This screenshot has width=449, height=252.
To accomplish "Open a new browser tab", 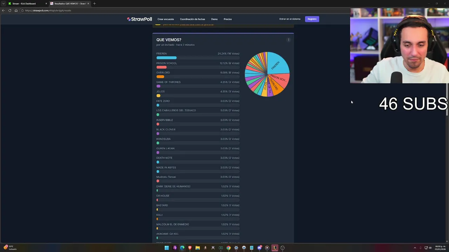I will [94, 3].
